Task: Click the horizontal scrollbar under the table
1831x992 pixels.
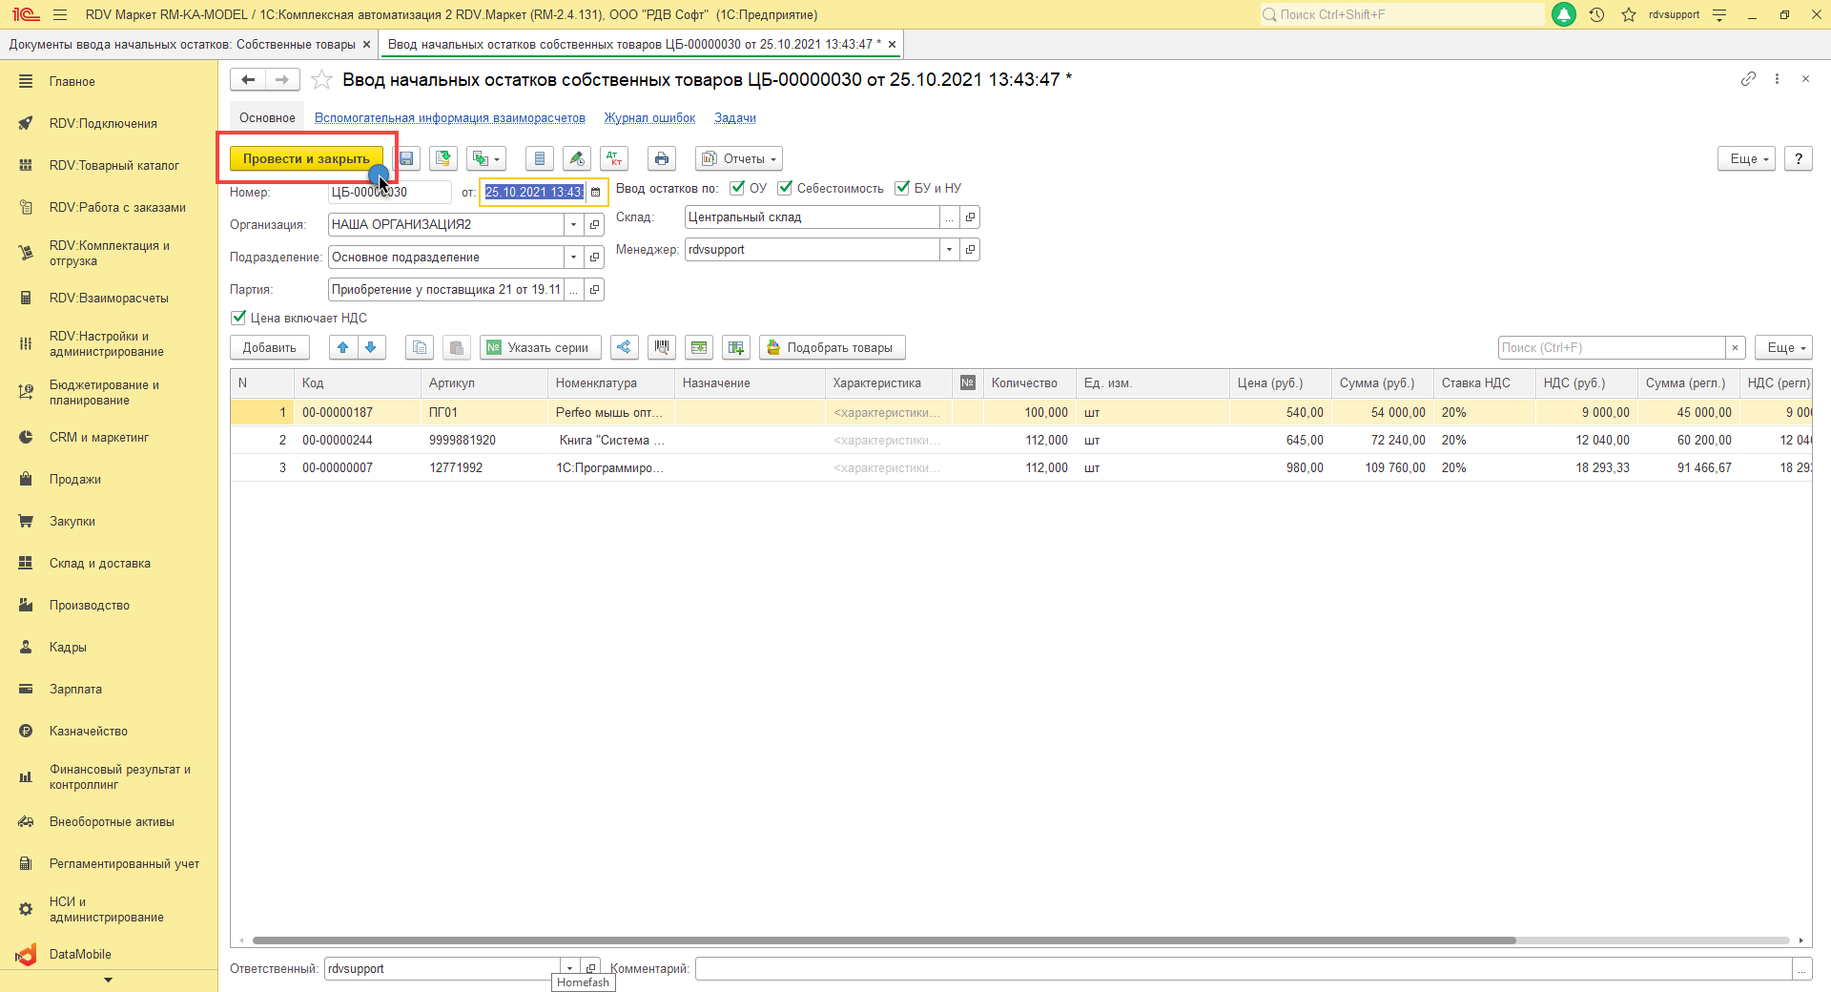Action: point(883,940)
